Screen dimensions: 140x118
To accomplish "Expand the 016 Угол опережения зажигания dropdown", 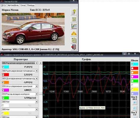I will tap(37, 86).
